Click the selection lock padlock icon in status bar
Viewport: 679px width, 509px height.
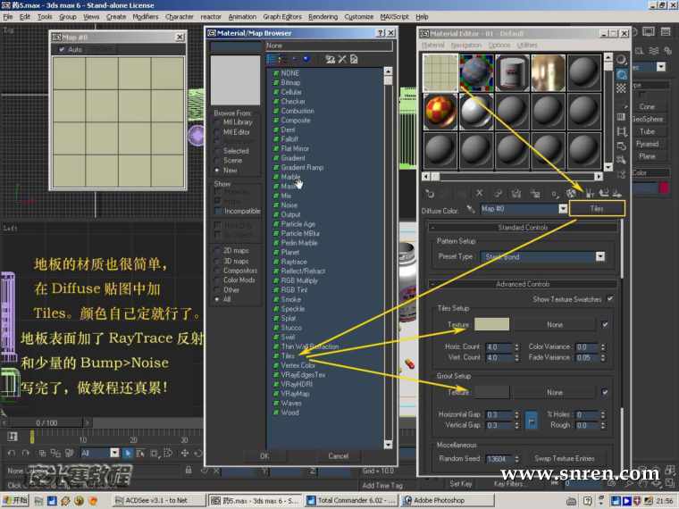click(x=189, y=470)
